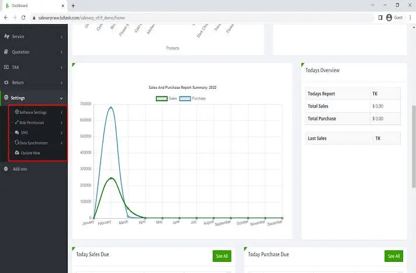Click the Return icon in sidebar
The height and width of the screenshot is (273, 416).
(6, 82)
